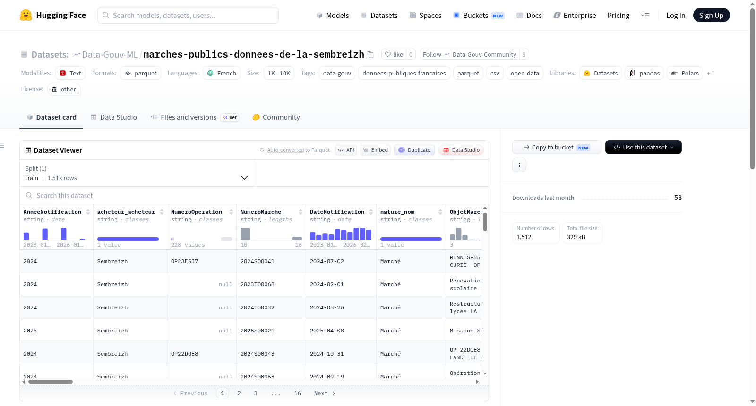Open the Community tab
This screenshot has height=406, width=756.
pos(276,117)
